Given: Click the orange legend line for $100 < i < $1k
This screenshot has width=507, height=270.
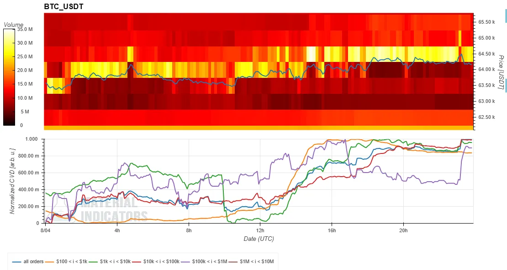Looking at the screenshot, I should (x=49, y=262).
